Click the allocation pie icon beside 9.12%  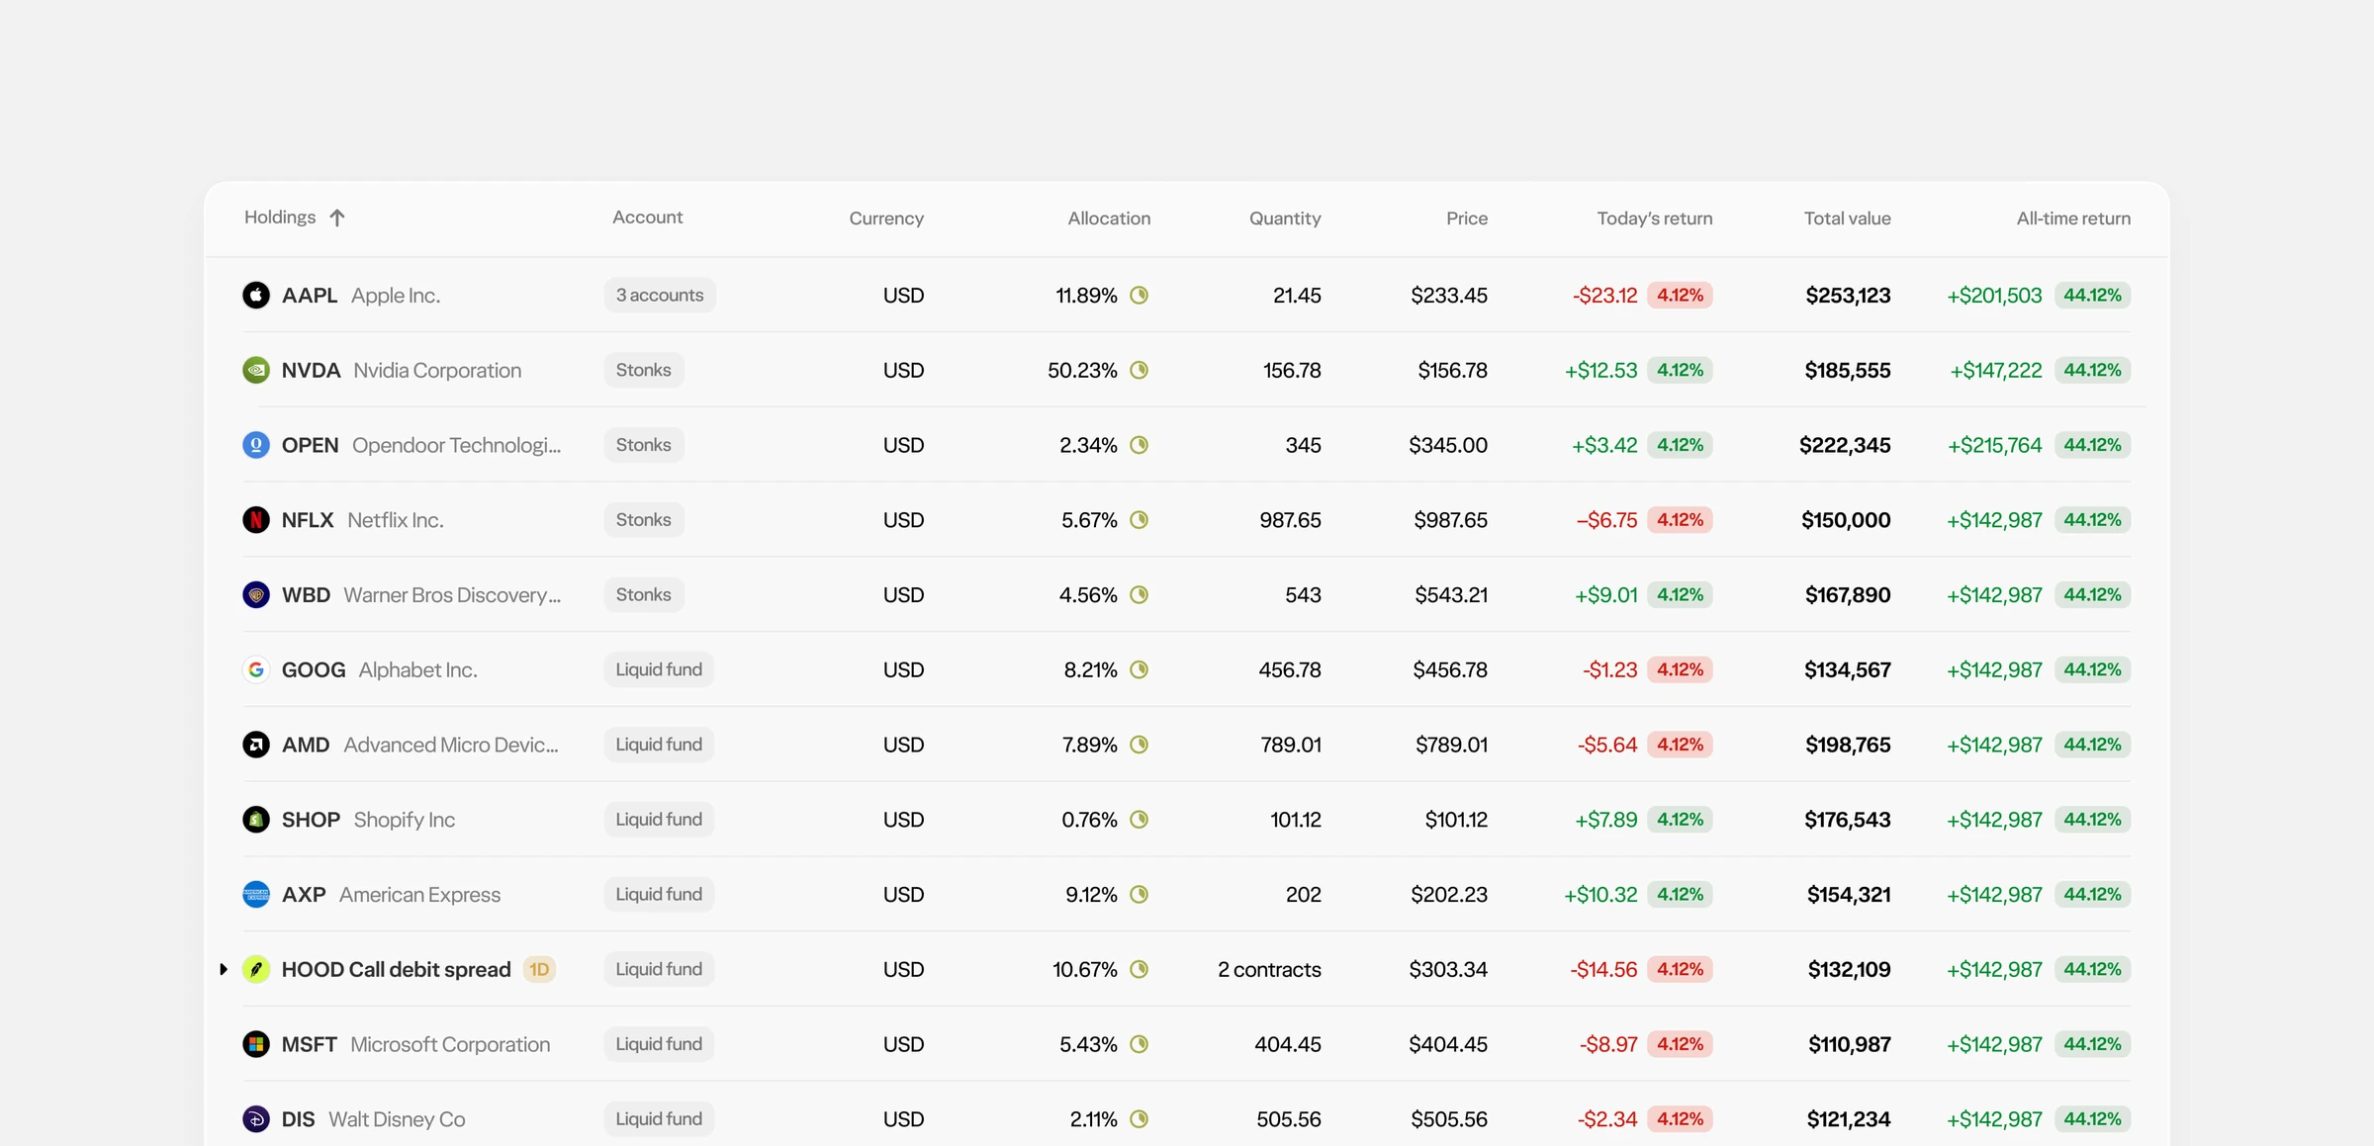coord(1140,894)
